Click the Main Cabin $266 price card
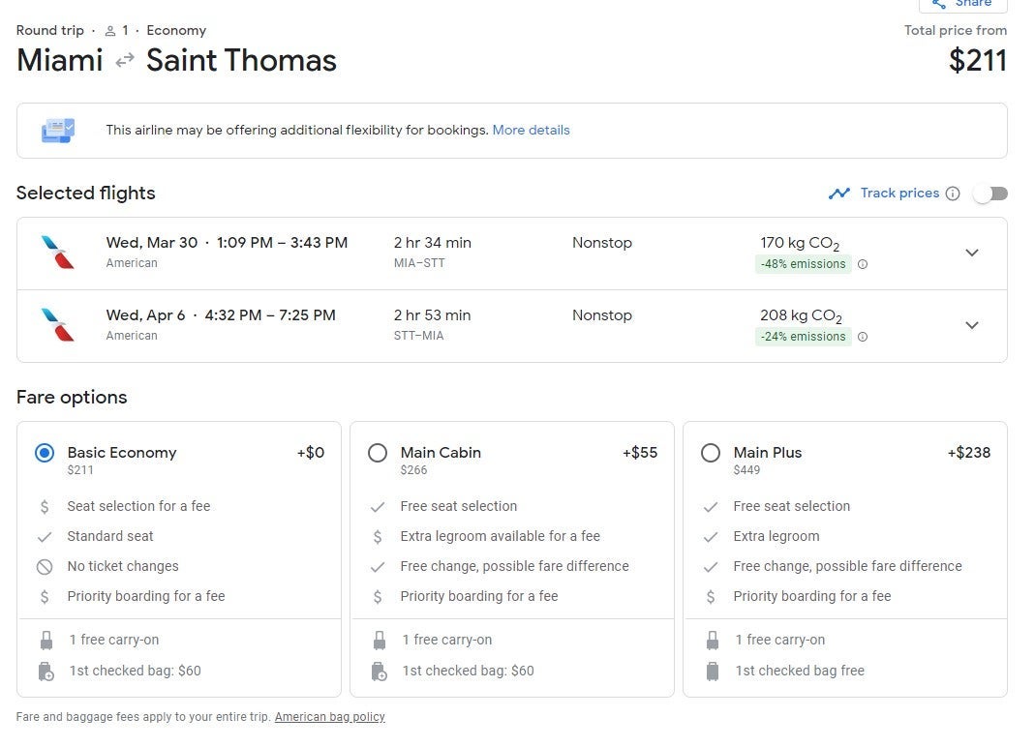 (511, 558)
